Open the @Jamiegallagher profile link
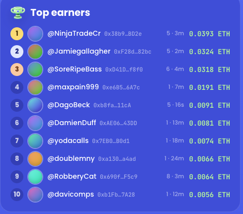This screenshot has height=214, width=243. [79, 52]
